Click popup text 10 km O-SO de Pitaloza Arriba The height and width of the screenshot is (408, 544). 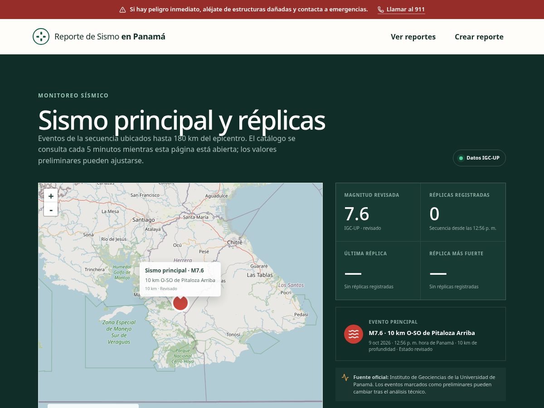coord(180,280)
